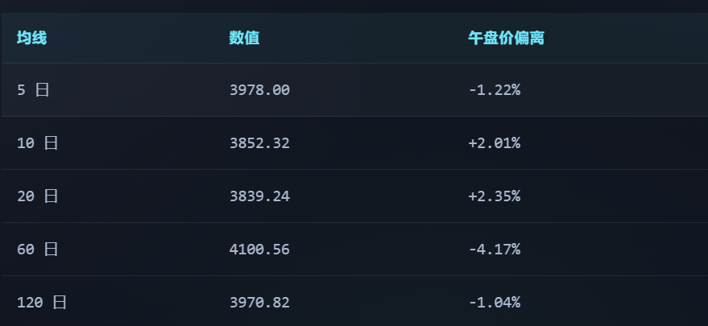Select the 60 日 row label

click(x=38, y=250)
